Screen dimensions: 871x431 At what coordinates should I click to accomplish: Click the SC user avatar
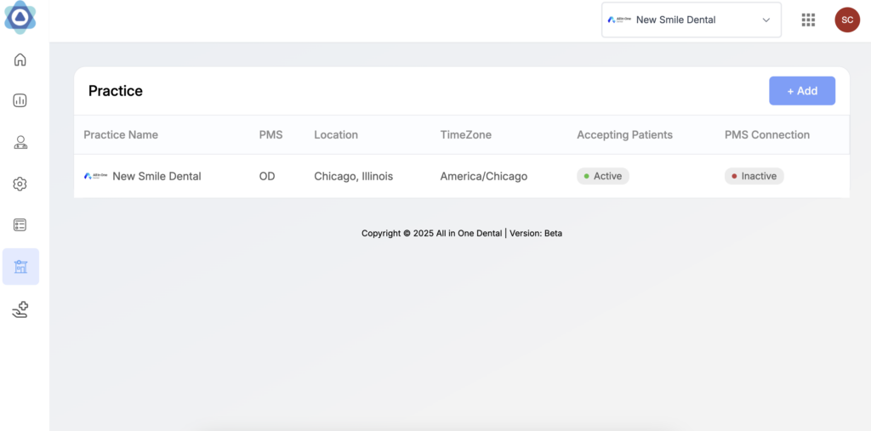pyautogui.click(x=846, y=20)
